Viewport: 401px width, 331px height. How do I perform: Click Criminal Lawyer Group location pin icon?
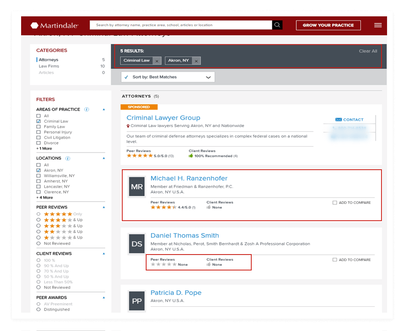pos(128,126)
